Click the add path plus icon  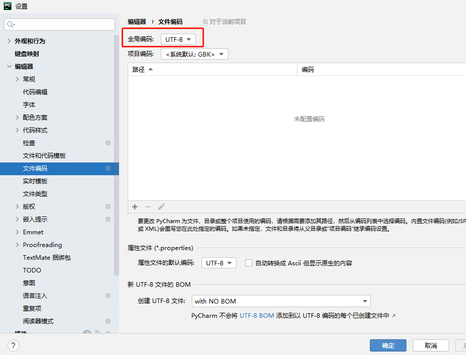pos(134,207)
